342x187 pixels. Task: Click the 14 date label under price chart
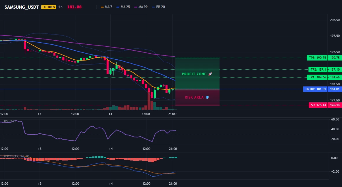coord(111,114)
